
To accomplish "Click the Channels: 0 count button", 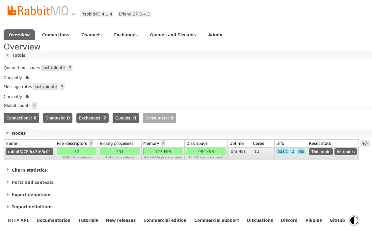I will (x=58, y=118).
